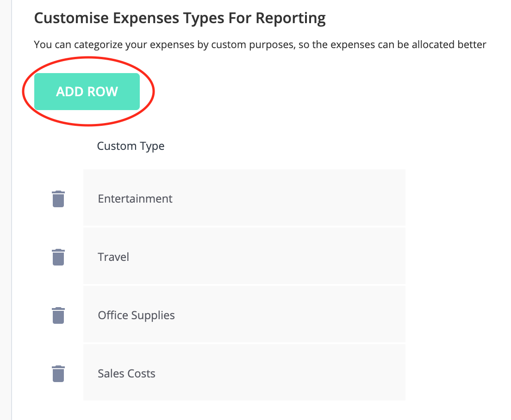Click the Customise Expenses Types For Reporting heading
The height and width of the screenshot is (420, 511).
(x=180, y=18)
